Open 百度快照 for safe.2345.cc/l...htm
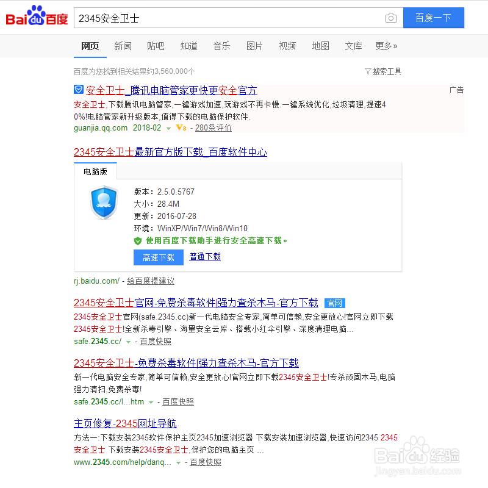This screenshot has height=488, width=488. tap(178, 402)
